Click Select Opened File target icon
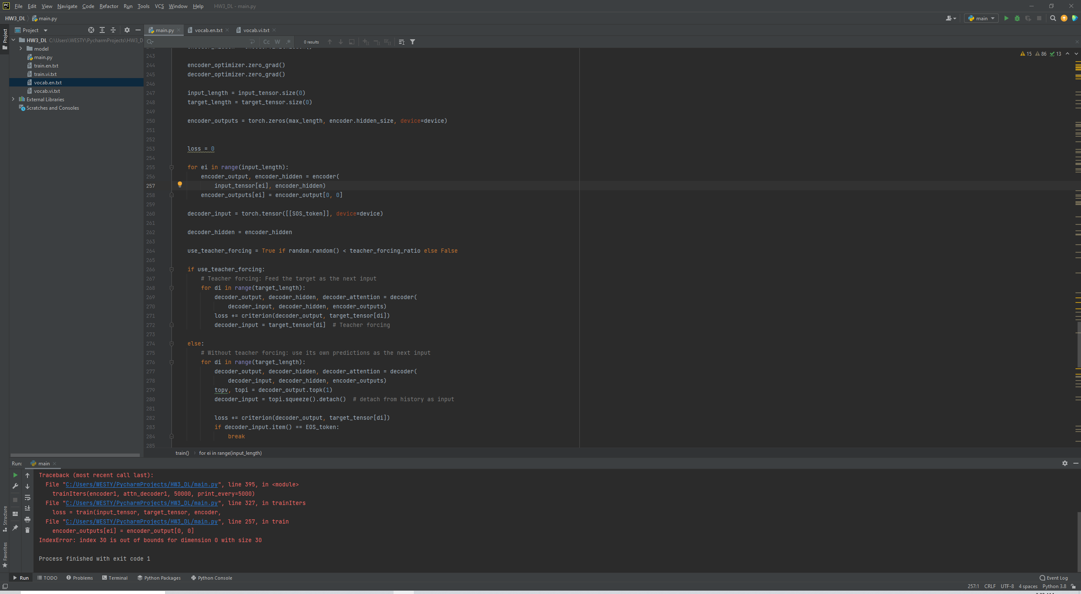The width and height of the screenshot is (1081, 594). point(91,30)
